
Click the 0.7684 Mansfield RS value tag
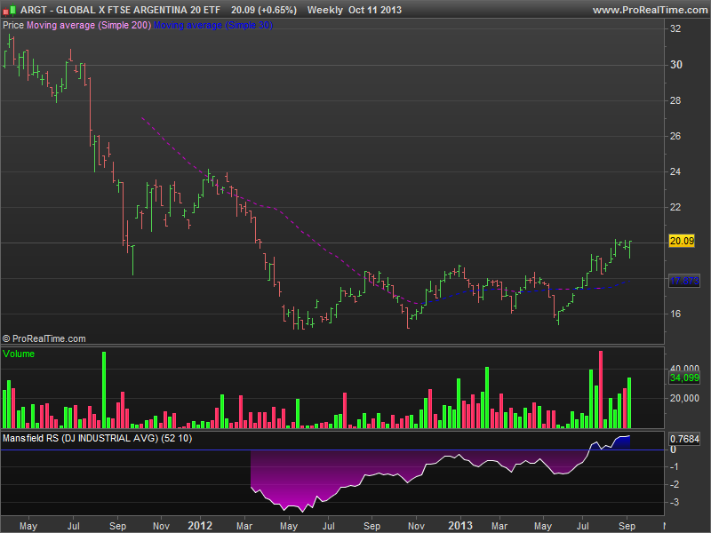683,438
